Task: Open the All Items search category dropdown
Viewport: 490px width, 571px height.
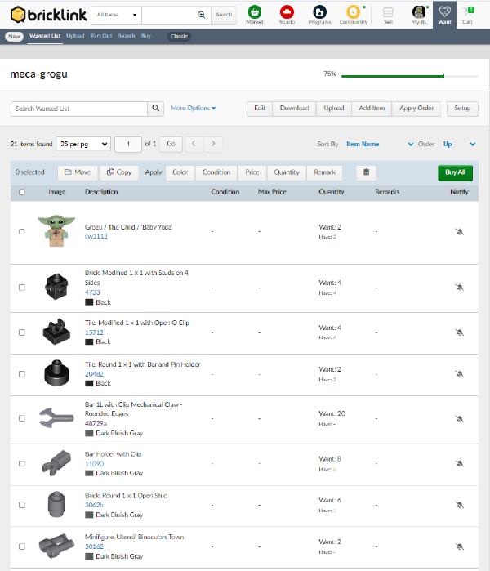Action: click(117, 15)
